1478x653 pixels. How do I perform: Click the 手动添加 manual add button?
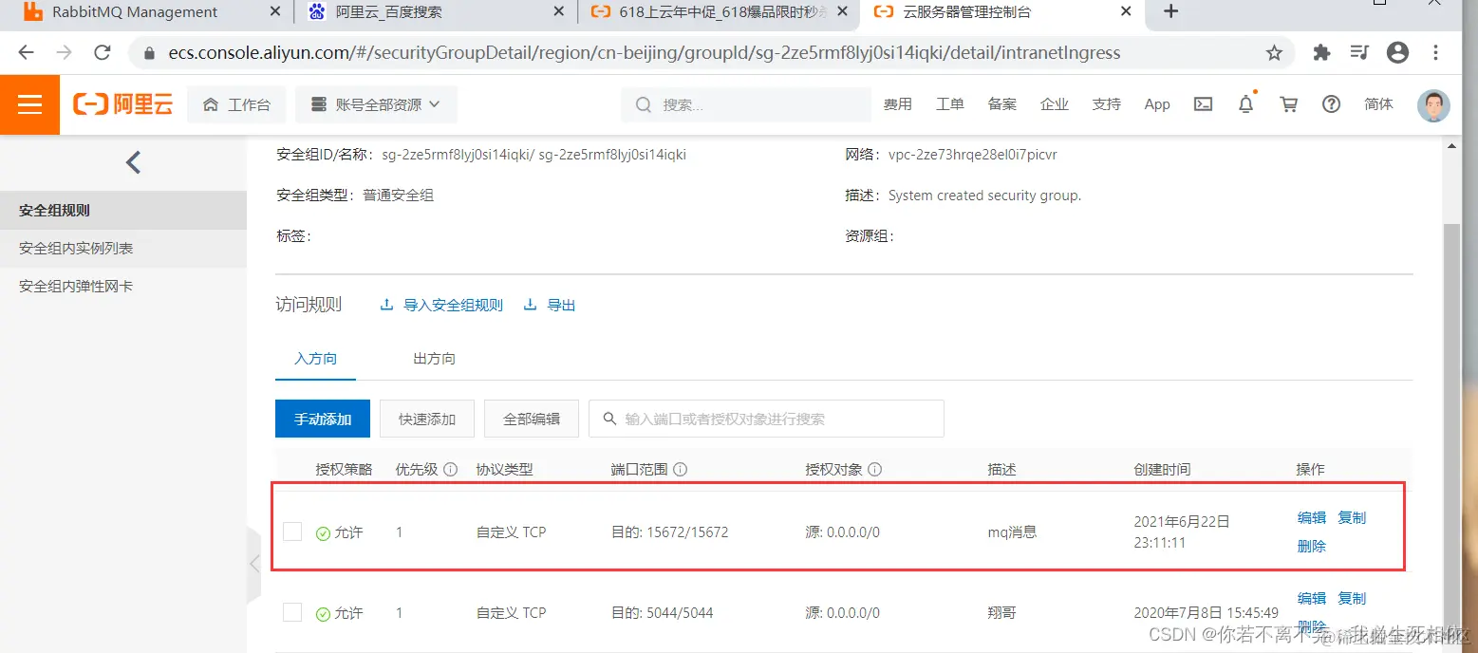pos(322,418)
